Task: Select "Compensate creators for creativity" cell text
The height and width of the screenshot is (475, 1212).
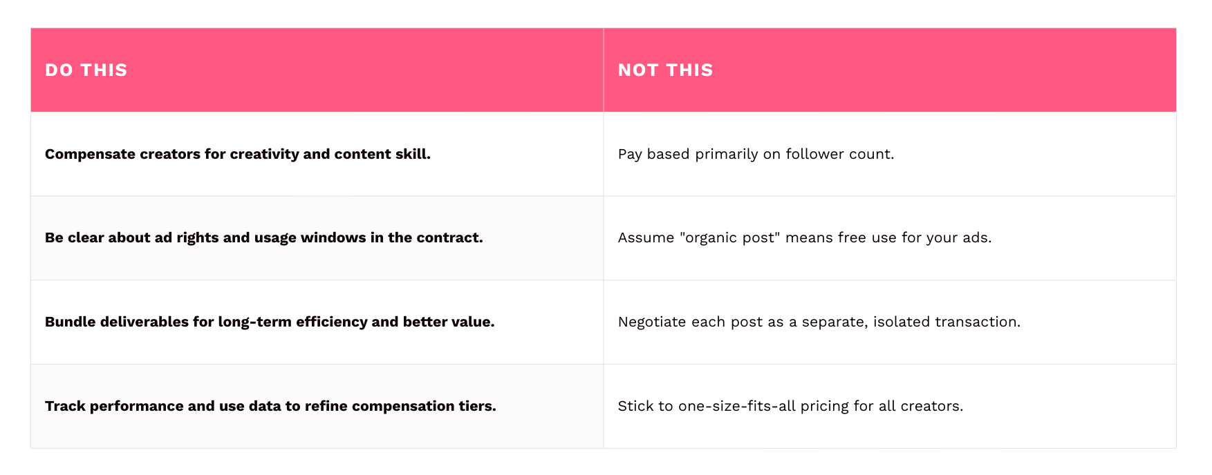Action: coord(237,154)
